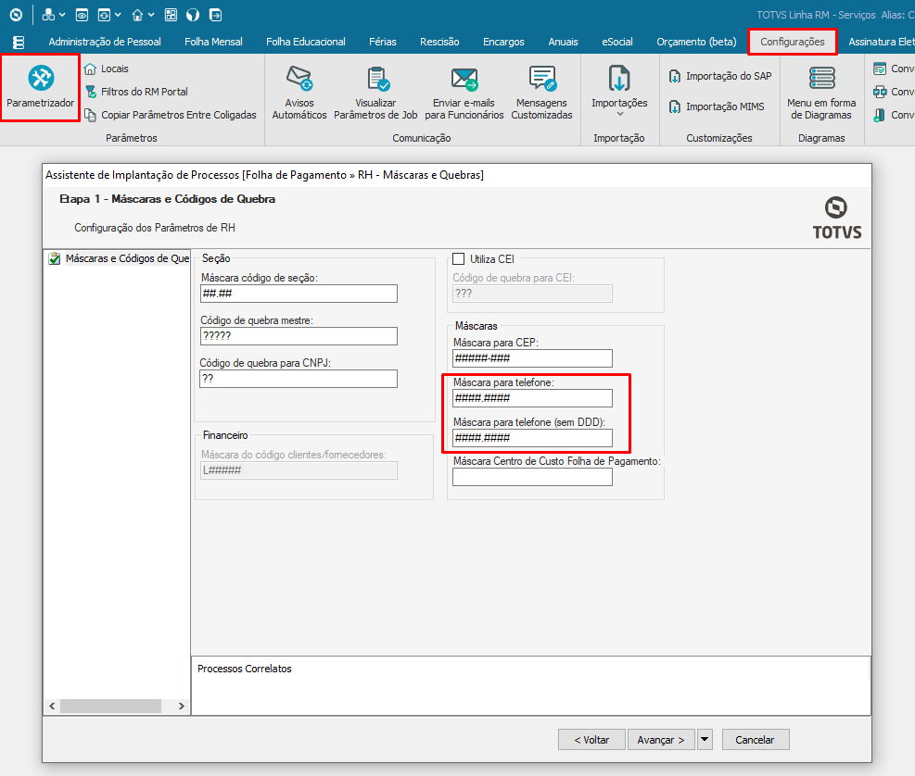The image size is (915, 776).
Task: Open the Rescisão tab
Action: pos(440,42)
